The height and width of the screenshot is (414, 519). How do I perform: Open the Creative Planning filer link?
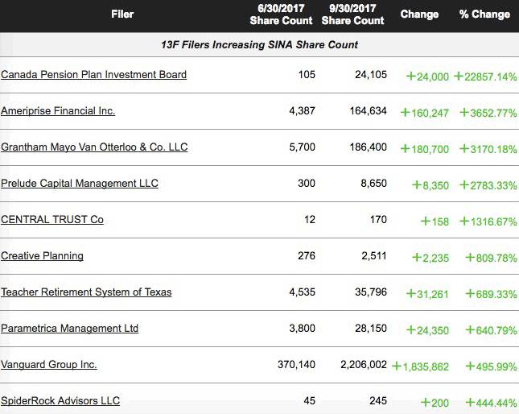point(42,255)
